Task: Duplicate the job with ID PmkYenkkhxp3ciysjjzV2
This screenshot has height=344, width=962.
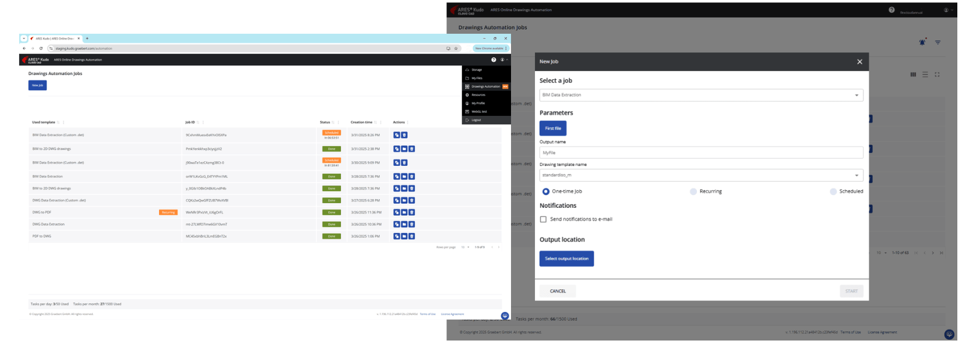Action: click(x=397, y=149)
